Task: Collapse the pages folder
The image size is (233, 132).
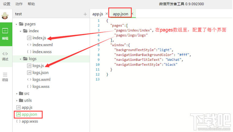Action: [16, 24]
